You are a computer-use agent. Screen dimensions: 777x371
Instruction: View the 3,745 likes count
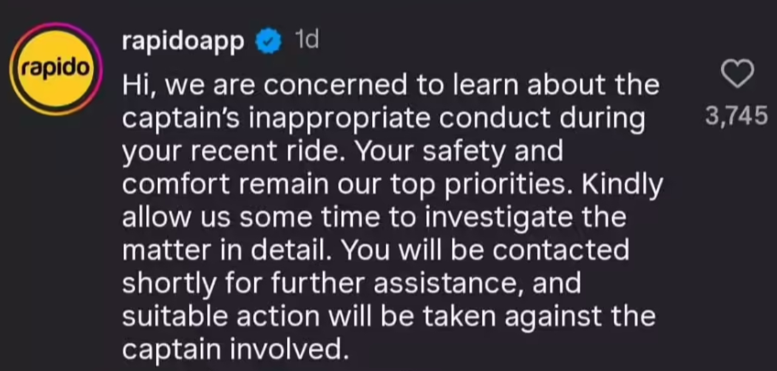pos(736,115)
